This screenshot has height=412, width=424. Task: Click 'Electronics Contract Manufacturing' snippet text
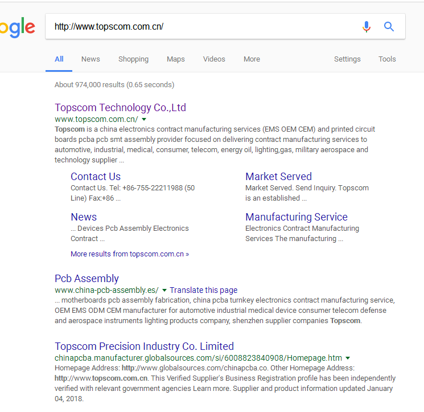pyautogui.click(x=302, y=229)
